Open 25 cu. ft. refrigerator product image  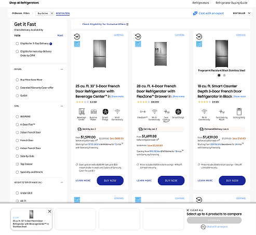(x=100, y=54)
